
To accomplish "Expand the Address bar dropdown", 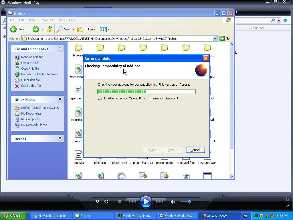I will click(x=215, y=38).
